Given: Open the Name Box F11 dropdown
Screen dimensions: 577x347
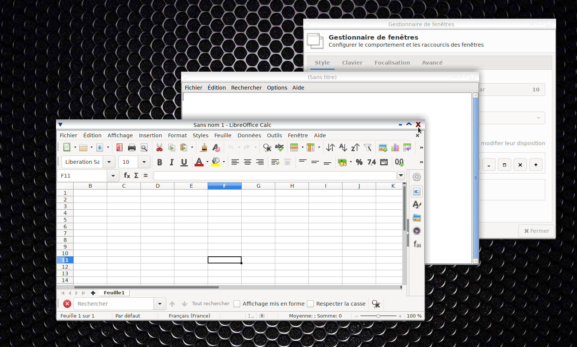Looking at the screenshot, I should (x=113, y=175).
